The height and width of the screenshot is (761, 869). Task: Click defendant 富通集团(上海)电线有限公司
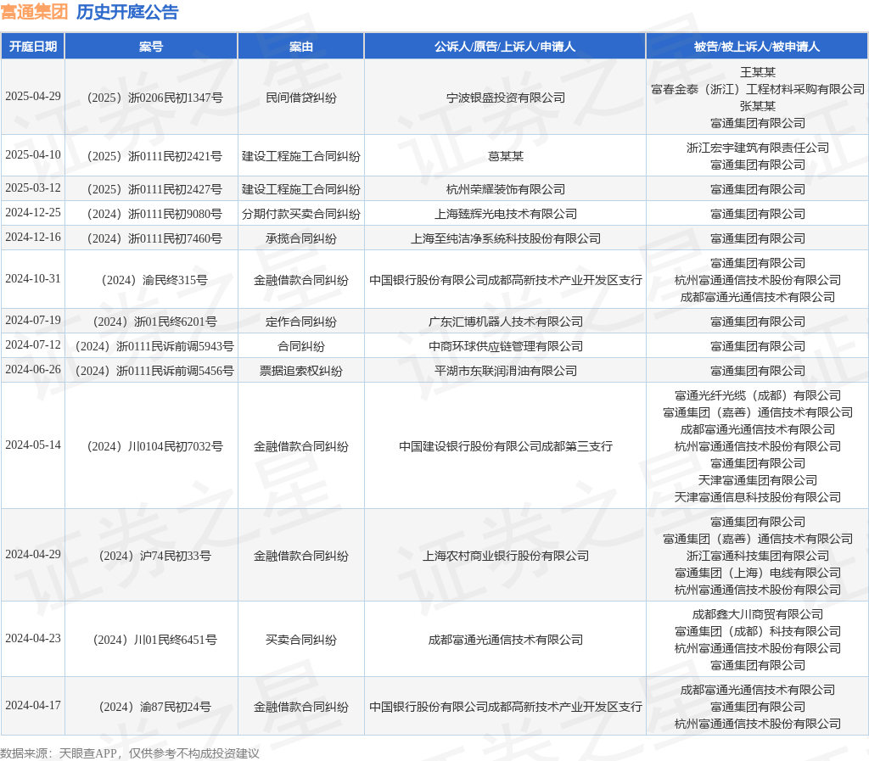[x=758, y=573]
